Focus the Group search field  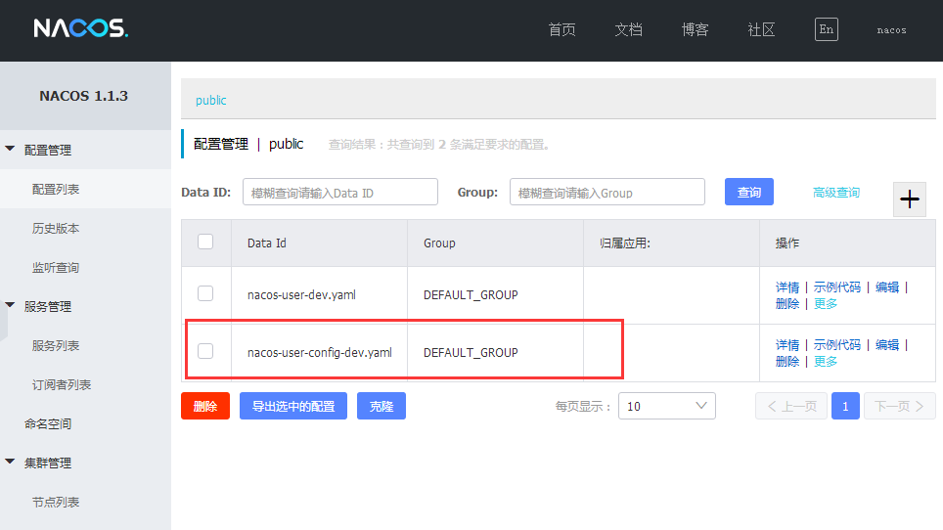pyautogui.click(x=606, y=192)
